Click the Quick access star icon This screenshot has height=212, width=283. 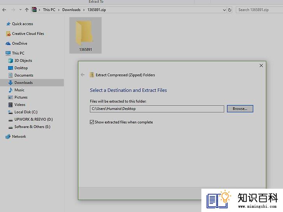8,24
